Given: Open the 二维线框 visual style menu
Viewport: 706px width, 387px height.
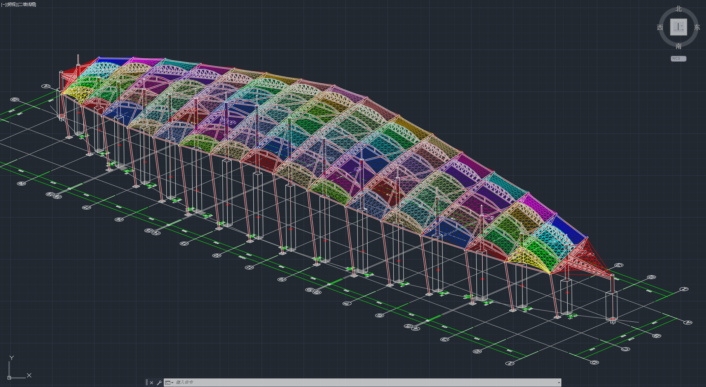Looking at the screenshot, I should 27,4.
